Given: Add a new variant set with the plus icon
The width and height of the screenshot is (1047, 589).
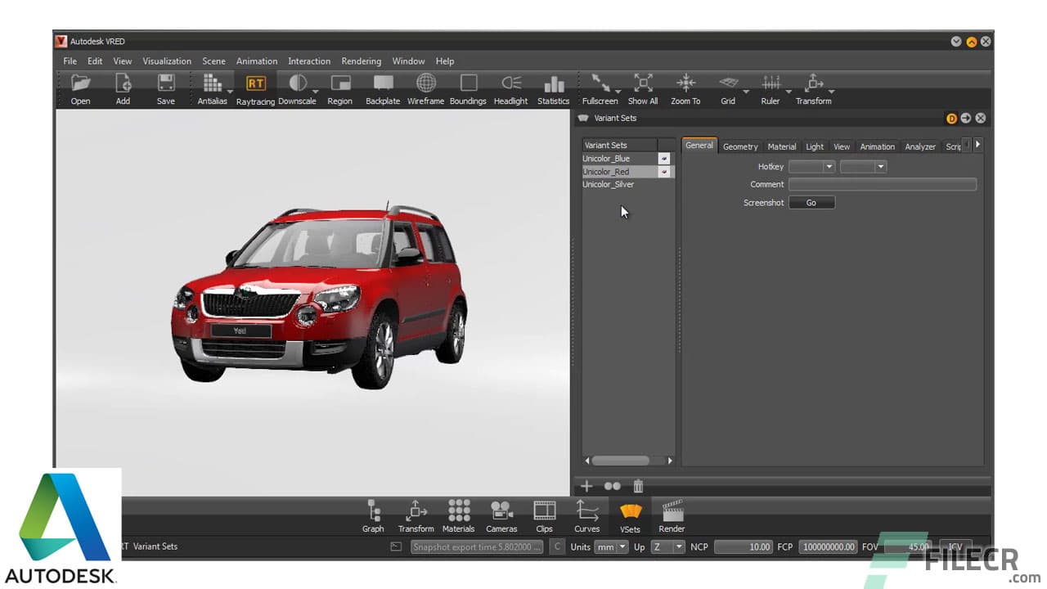Looking at the screenshot, I should pyautogui.click(x=586, y=486).
